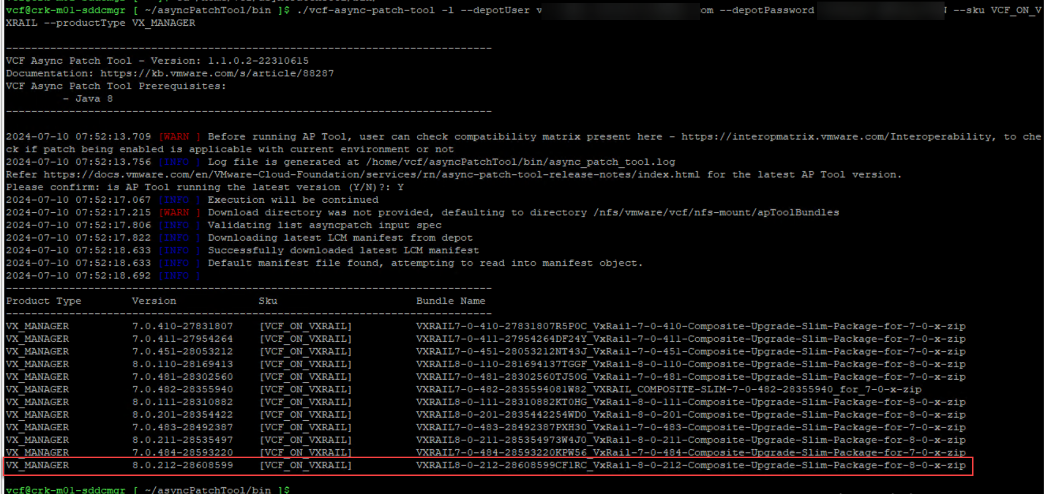
Task: Click the kb.vmware.com article 88287 URL
Action: (x=217, y=73)
